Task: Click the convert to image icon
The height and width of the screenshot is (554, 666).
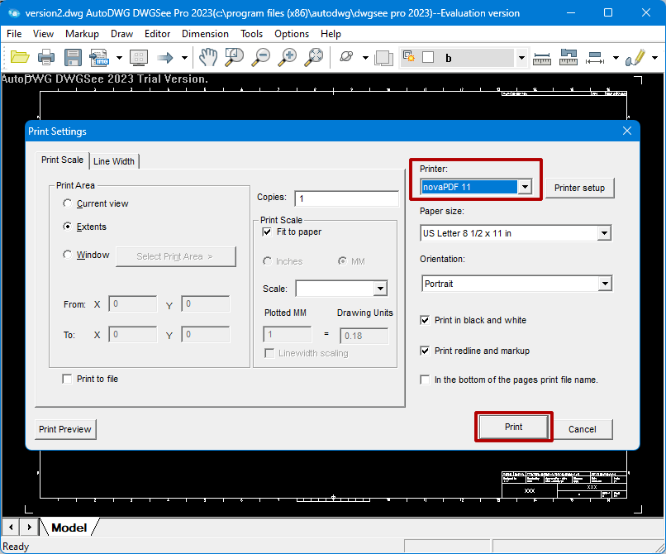Action: (x=100, y=57)
